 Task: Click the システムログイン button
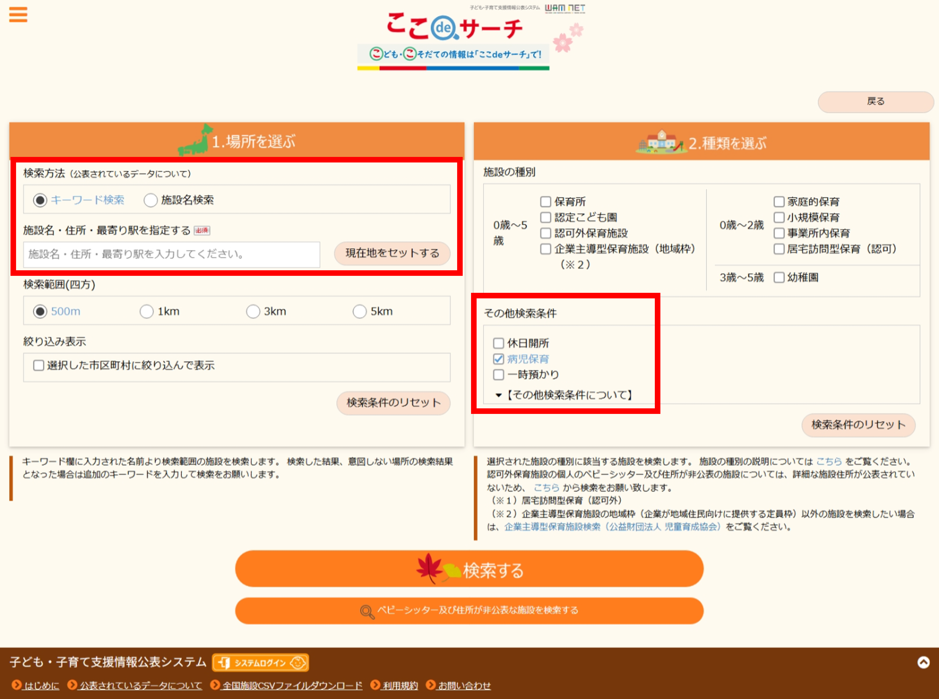pyautogui.click(x=260, y=663)
